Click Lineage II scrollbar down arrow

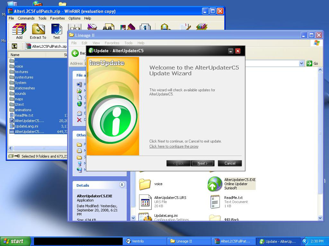point(320,218)
